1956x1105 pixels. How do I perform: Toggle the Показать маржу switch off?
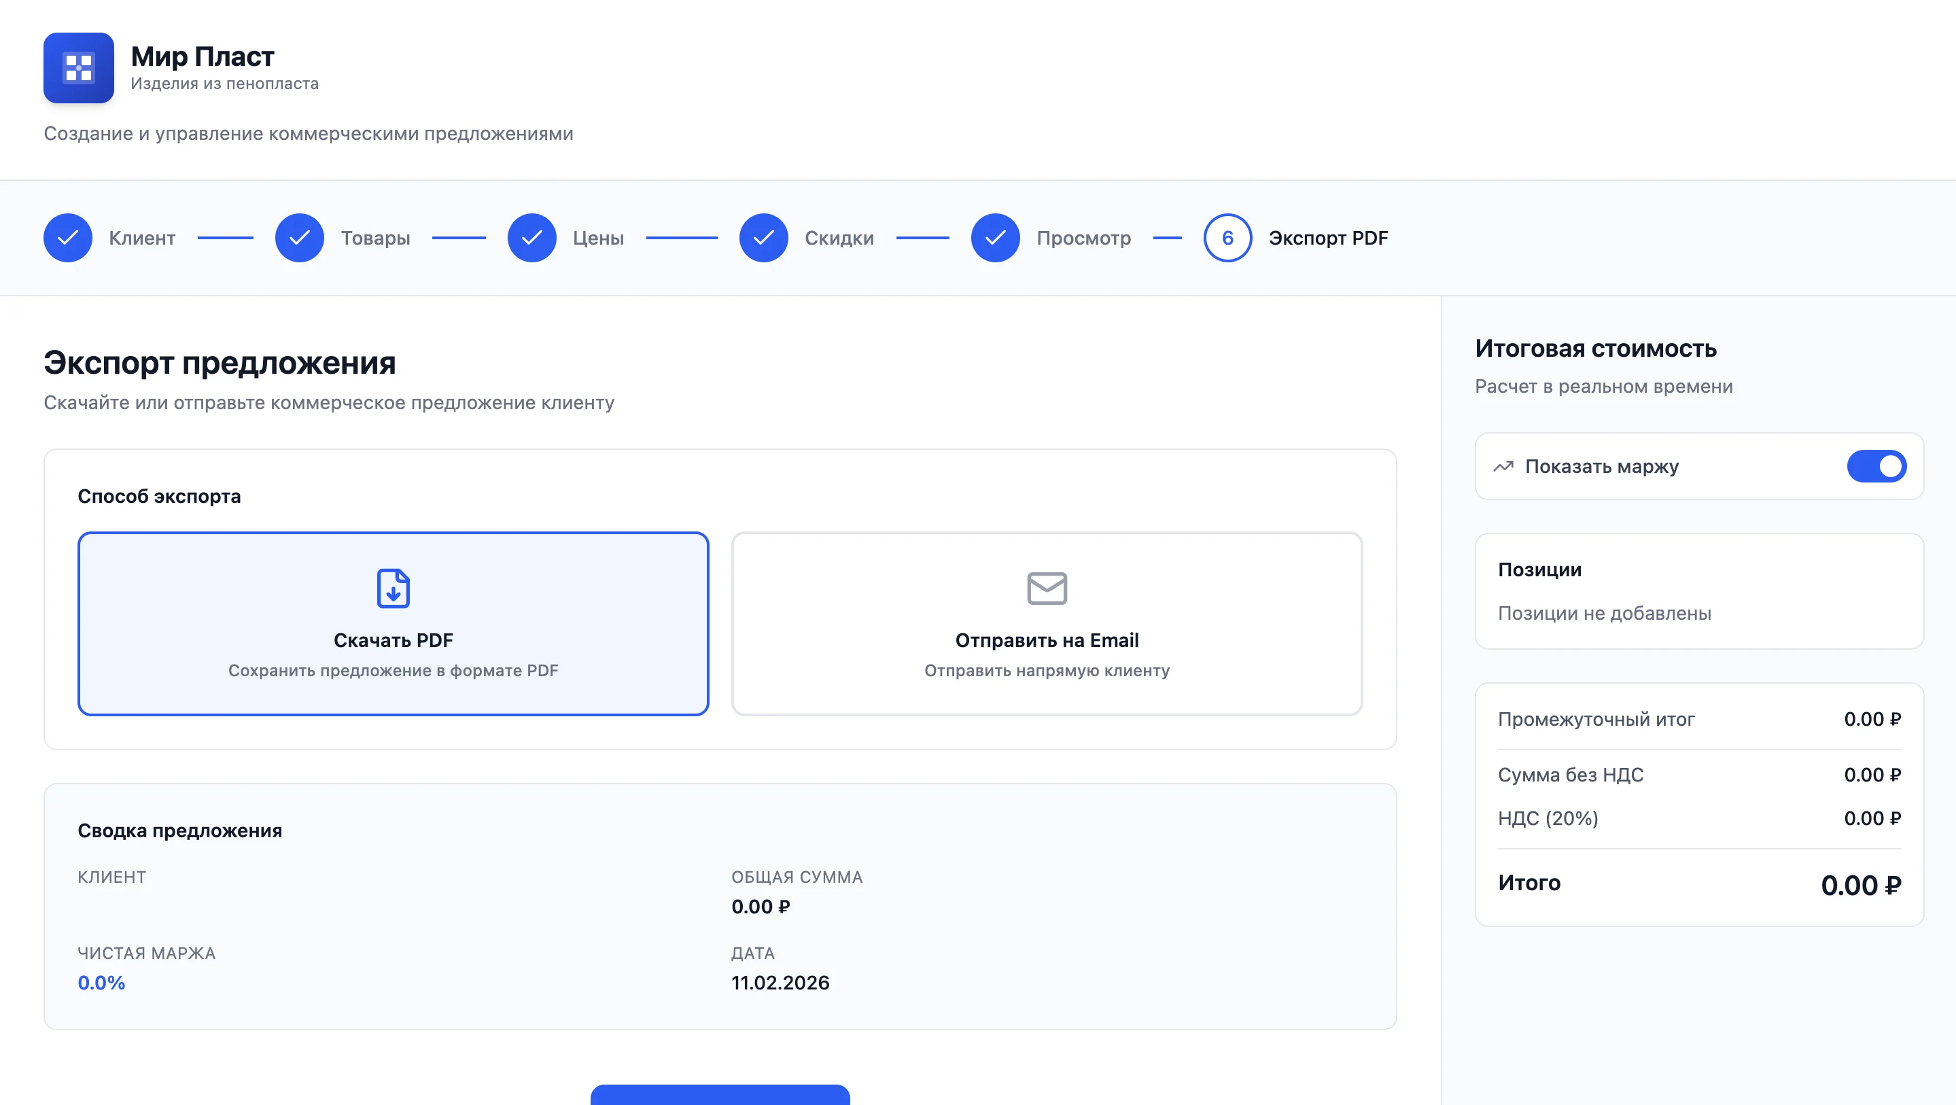coord(1876,466)
